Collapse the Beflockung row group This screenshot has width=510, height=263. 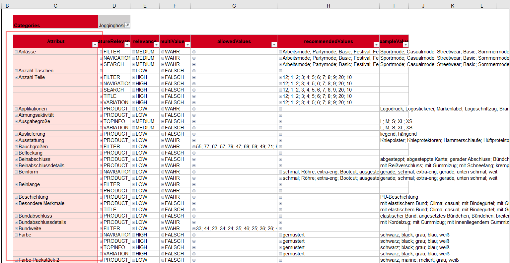tap(16, 153)
